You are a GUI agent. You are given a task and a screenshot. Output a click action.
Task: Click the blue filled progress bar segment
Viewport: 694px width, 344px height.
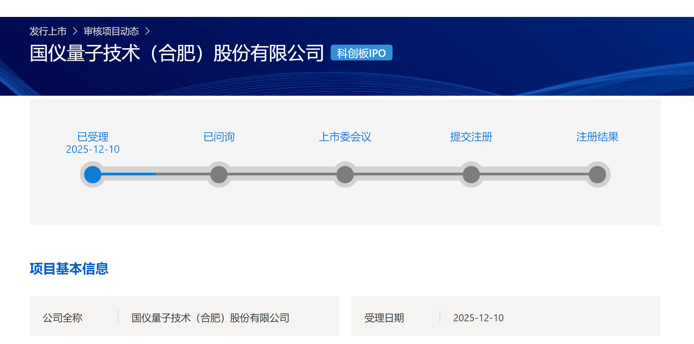click(129, 174)
